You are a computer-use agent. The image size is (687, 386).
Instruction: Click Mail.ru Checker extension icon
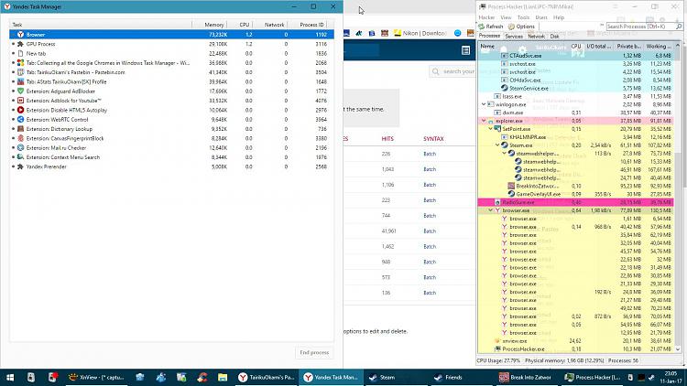tap(20, 148)
